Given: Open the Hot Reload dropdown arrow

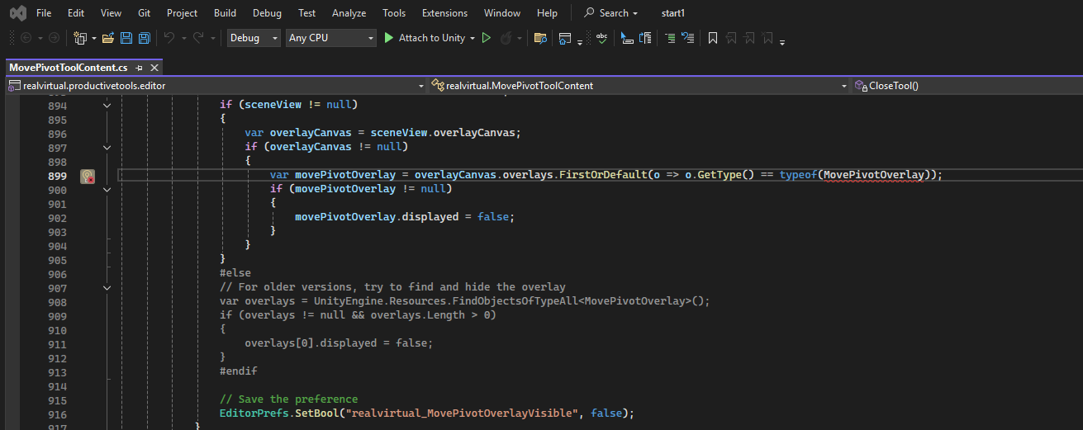Looking at the screenshot, I should point(520,39).
